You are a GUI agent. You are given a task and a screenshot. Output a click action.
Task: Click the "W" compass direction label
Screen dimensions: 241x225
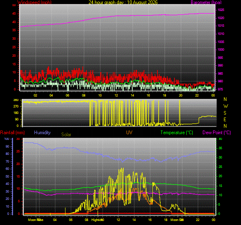[226, 106]
